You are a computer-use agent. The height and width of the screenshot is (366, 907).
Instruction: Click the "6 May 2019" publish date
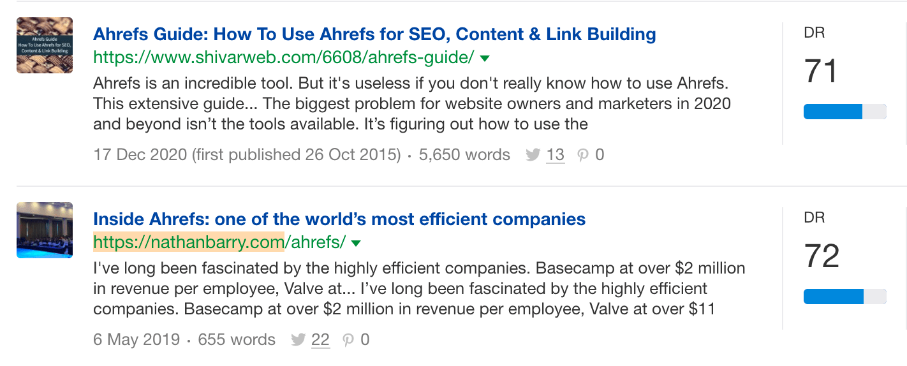136,340
